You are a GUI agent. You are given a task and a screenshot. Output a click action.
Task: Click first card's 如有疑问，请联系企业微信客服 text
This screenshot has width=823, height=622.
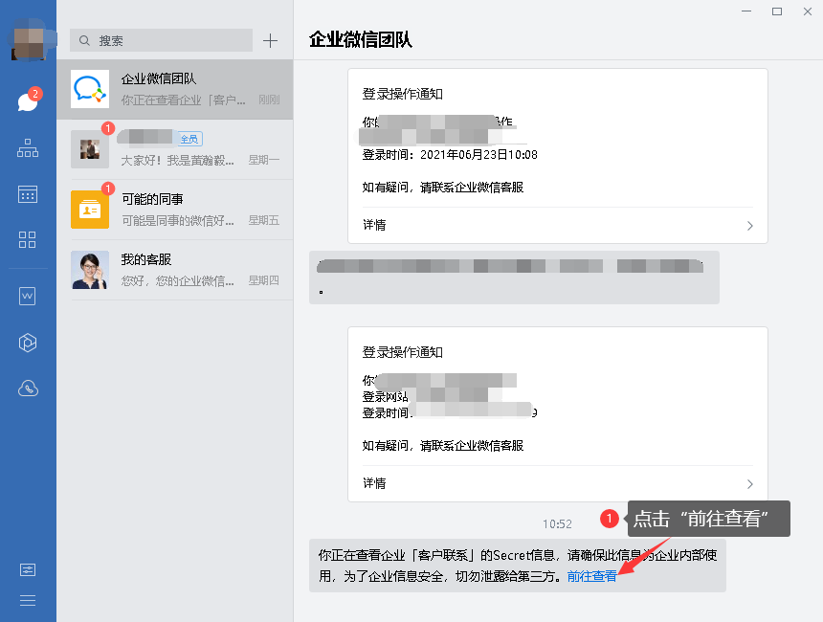click(x=443, y=188)
